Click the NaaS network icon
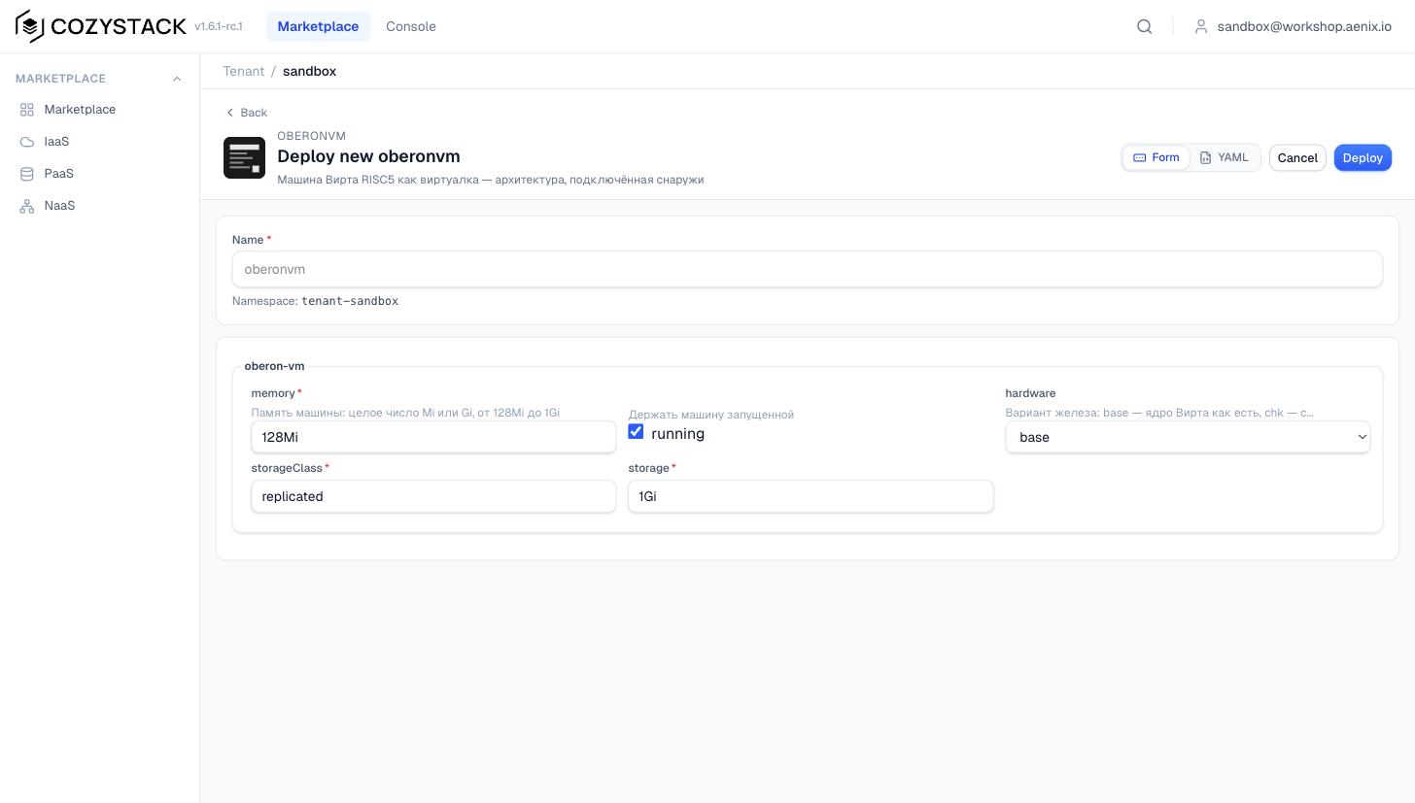 tap(27, 206)
